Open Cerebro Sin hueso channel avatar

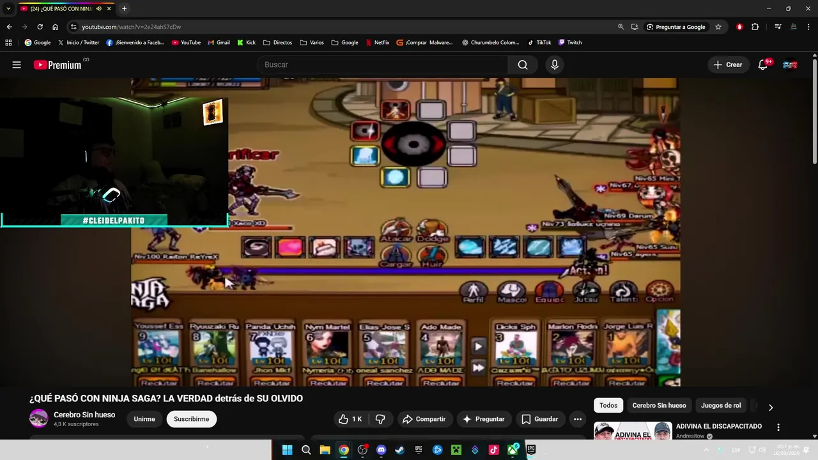(38, 418)
